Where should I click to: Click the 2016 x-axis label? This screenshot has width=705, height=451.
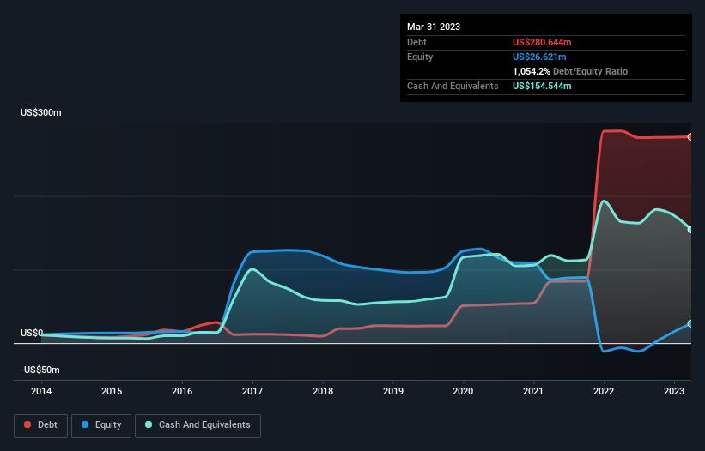[182, 391]
